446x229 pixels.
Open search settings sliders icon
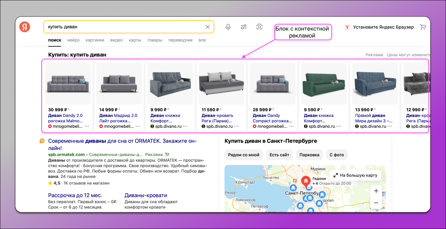coord(244,27)
